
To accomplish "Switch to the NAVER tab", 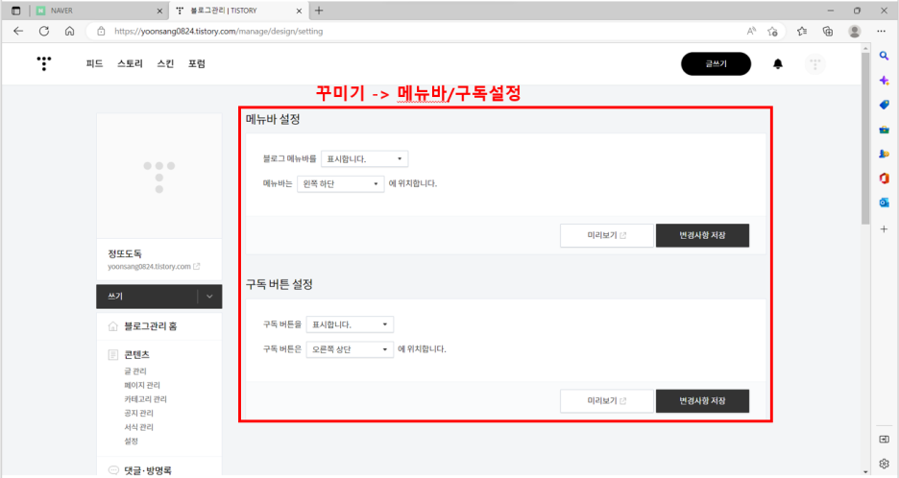I will pos(99,11).
